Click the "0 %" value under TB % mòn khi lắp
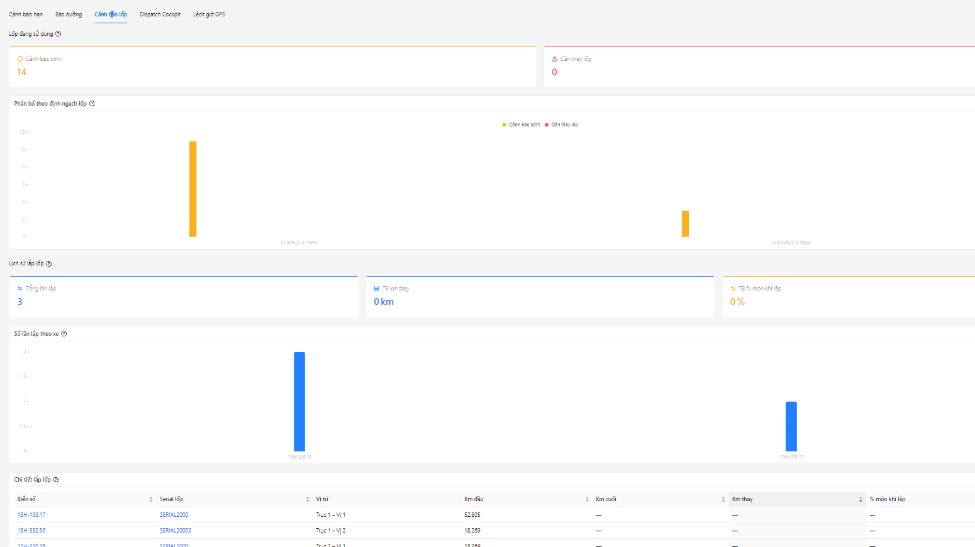 [737, 302]
